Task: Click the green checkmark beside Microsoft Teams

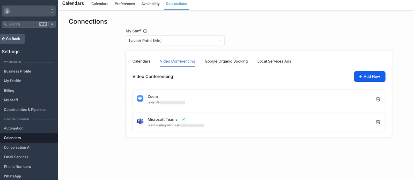Action: click(183, 119)
